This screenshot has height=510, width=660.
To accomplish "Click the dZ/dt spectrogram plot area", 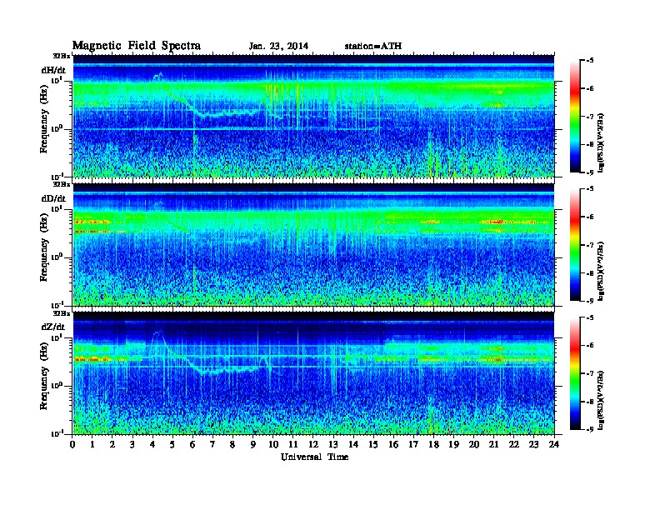I will pos(313,373).
